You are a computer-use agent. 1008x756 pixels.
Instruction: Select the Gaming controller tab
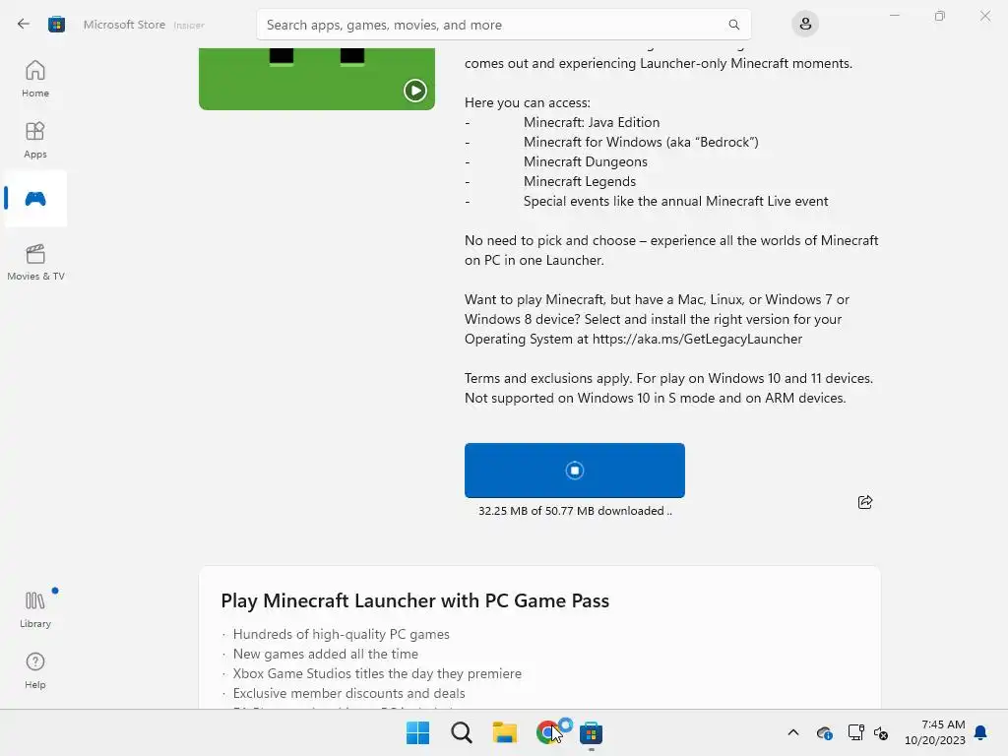point(35,199)
